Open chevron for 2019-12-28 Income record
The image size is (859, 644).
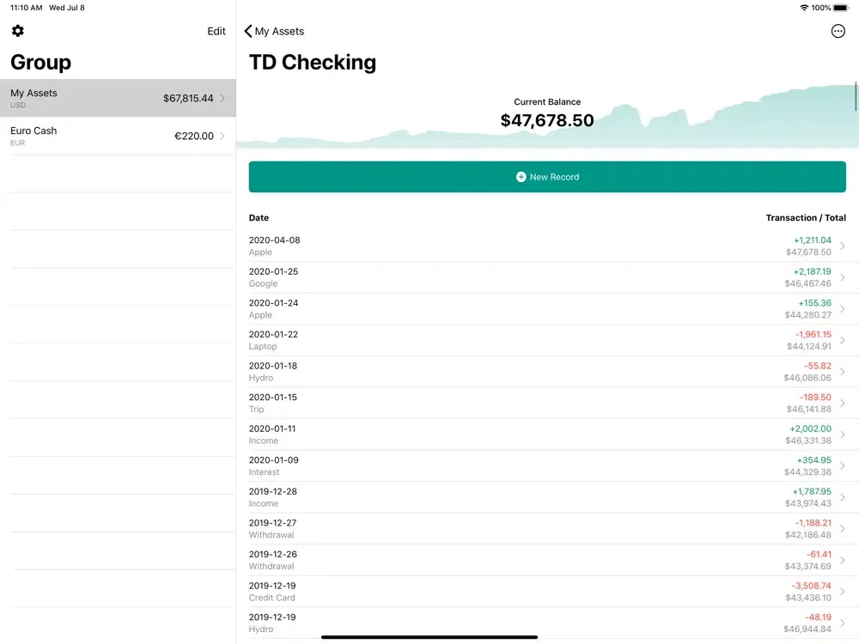click(x=843, y=497)
